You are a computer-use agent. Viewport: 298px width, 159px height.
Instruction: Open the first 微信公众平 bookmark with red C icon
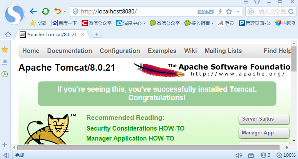point(97,23)
